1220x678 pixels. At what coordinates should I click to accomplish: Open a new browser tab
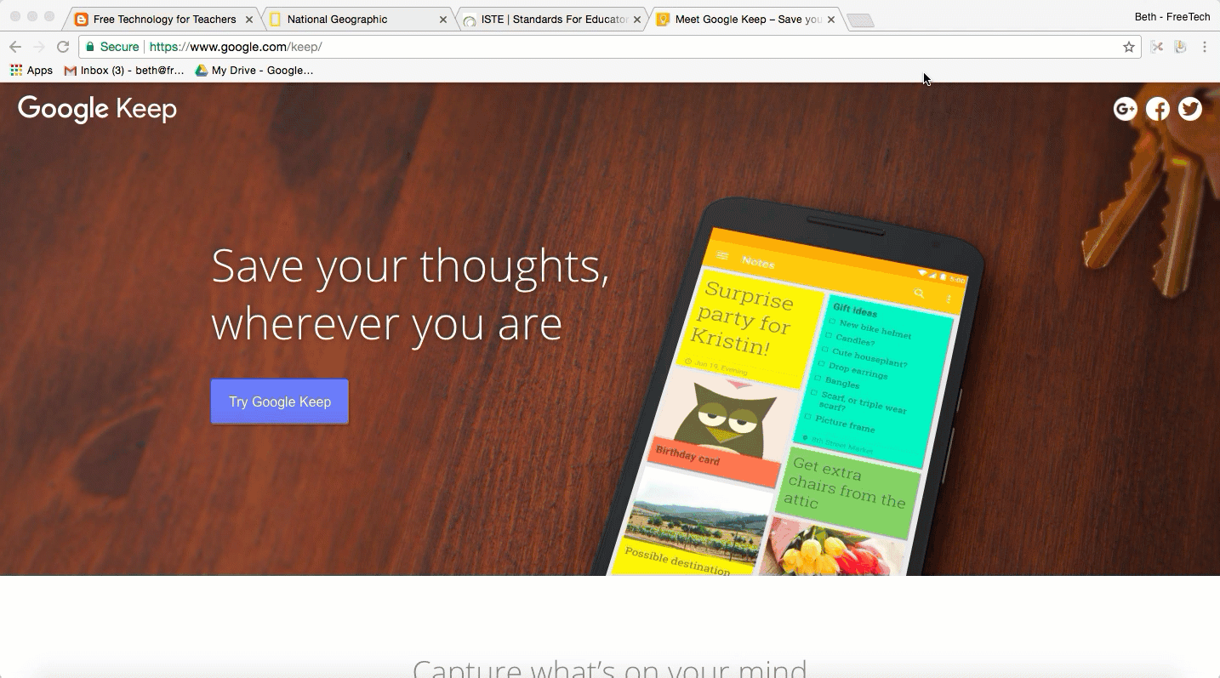861,20
